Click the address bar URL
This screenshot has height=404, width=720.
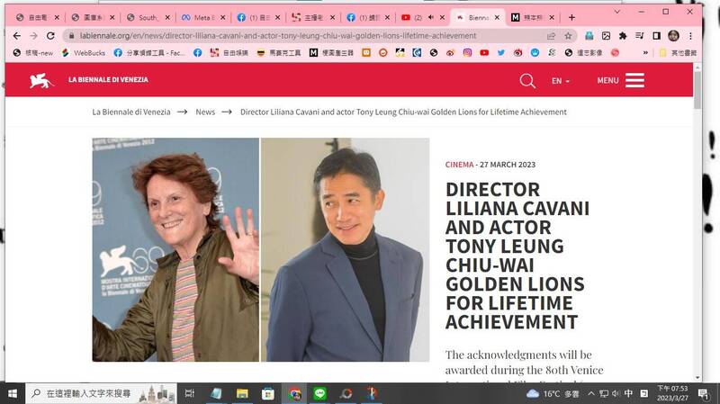278,36
